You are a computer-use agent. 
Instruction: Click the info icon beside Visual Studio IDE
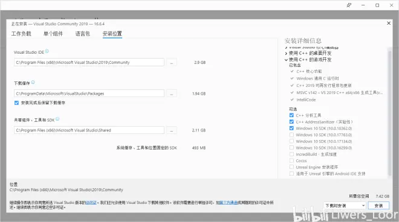47,51
